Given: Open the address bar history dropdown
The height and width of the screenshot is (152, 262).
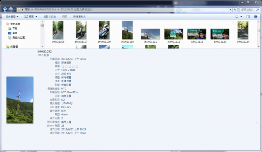Looking at the screenshot, I should pos(230,10).
